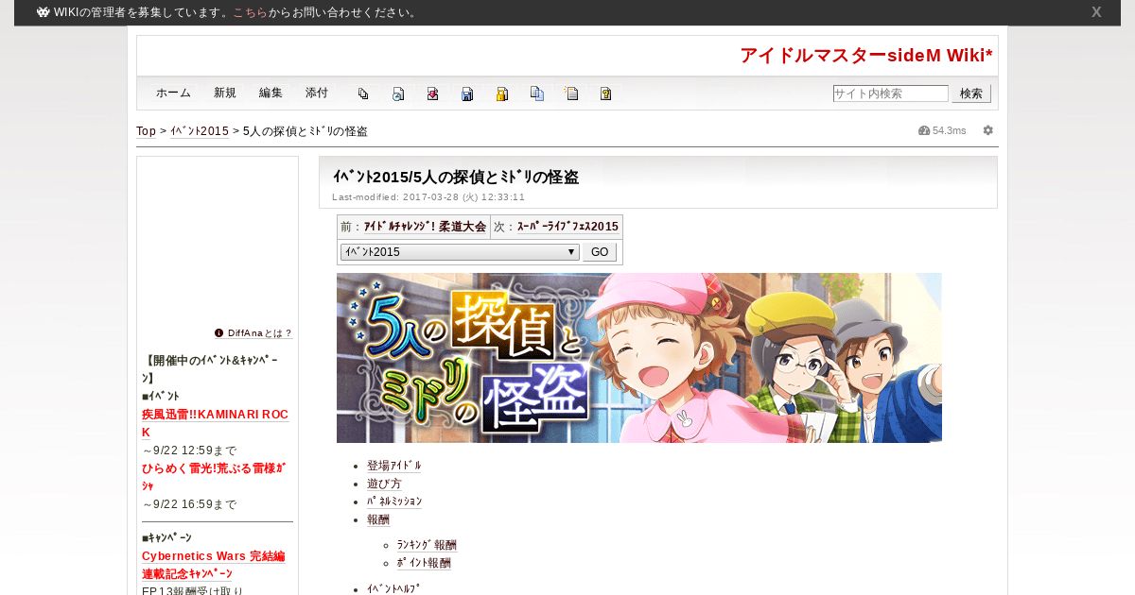Open DiffAnaとは? link in sidebar
This screenshot has height=595, width=1135.
tap(260, 333)
